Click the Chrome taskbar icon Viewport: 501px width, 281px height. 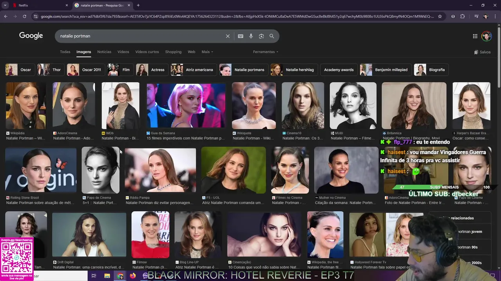[x=120, y=276]
